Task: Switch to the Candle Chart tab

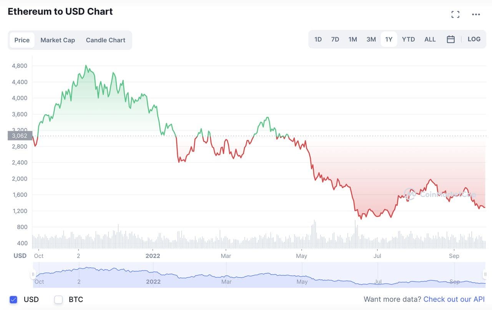Action: tap(106, 40)
